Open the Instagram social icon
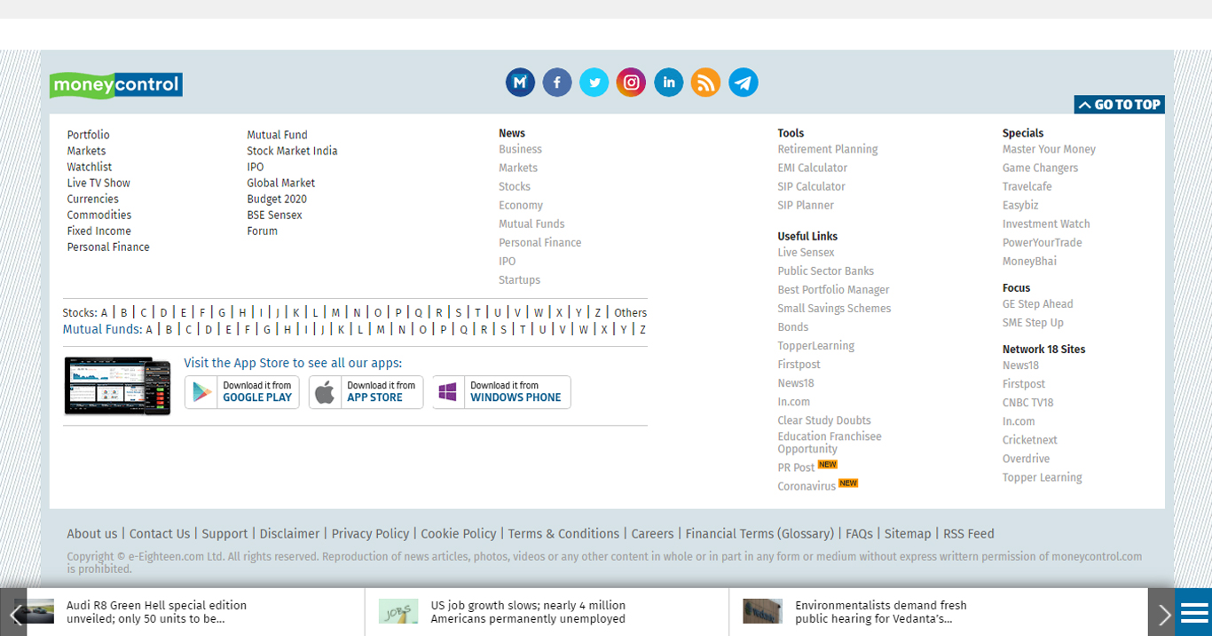Viewport: 1212px width, 636px height. [x=631, y=82]
